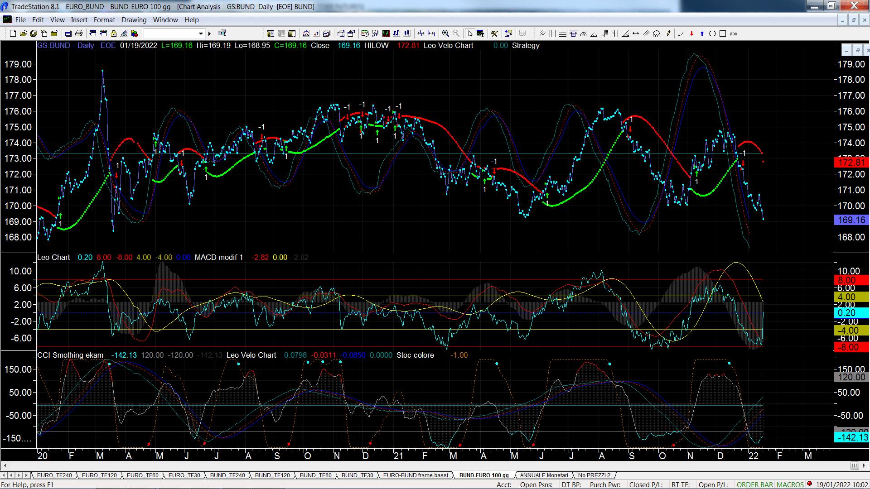Open the View menu
The width and height of the screenshot is (870, 489).
(x=57, y=19)
